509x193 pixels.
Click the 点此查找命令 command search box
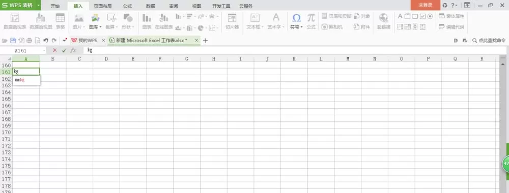[489, 41]
